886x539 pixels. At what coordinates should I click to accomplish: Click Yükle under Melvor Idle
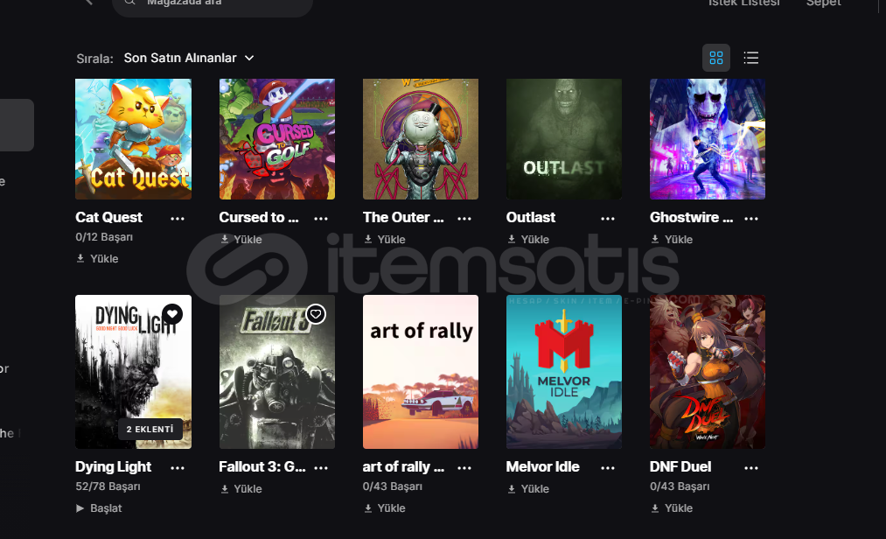click(528, 488)
